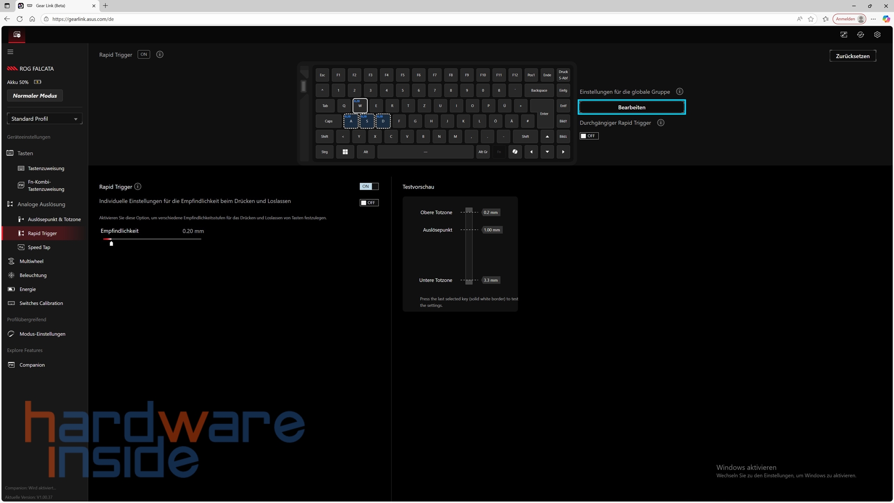This screenshot has height=503, width=894.
Task: Enable individual press and release sensitivity toggle
Action: click(369, 203)
